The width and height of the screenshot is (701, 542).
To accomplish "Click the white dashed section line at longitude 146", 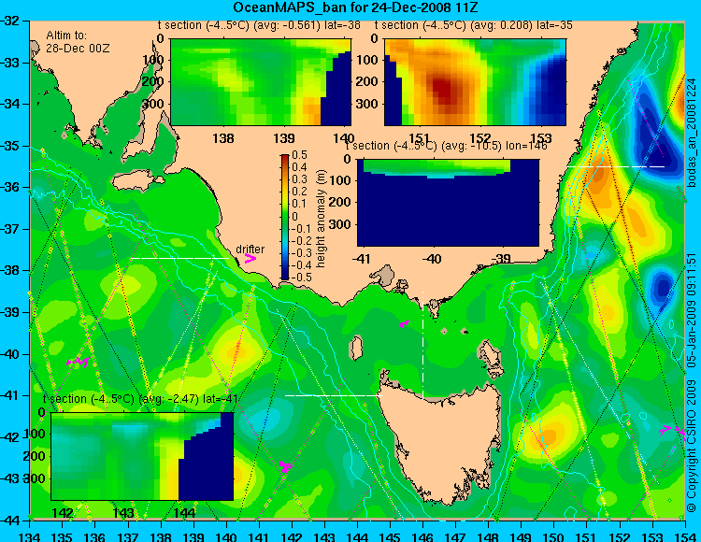I will 422,344.
